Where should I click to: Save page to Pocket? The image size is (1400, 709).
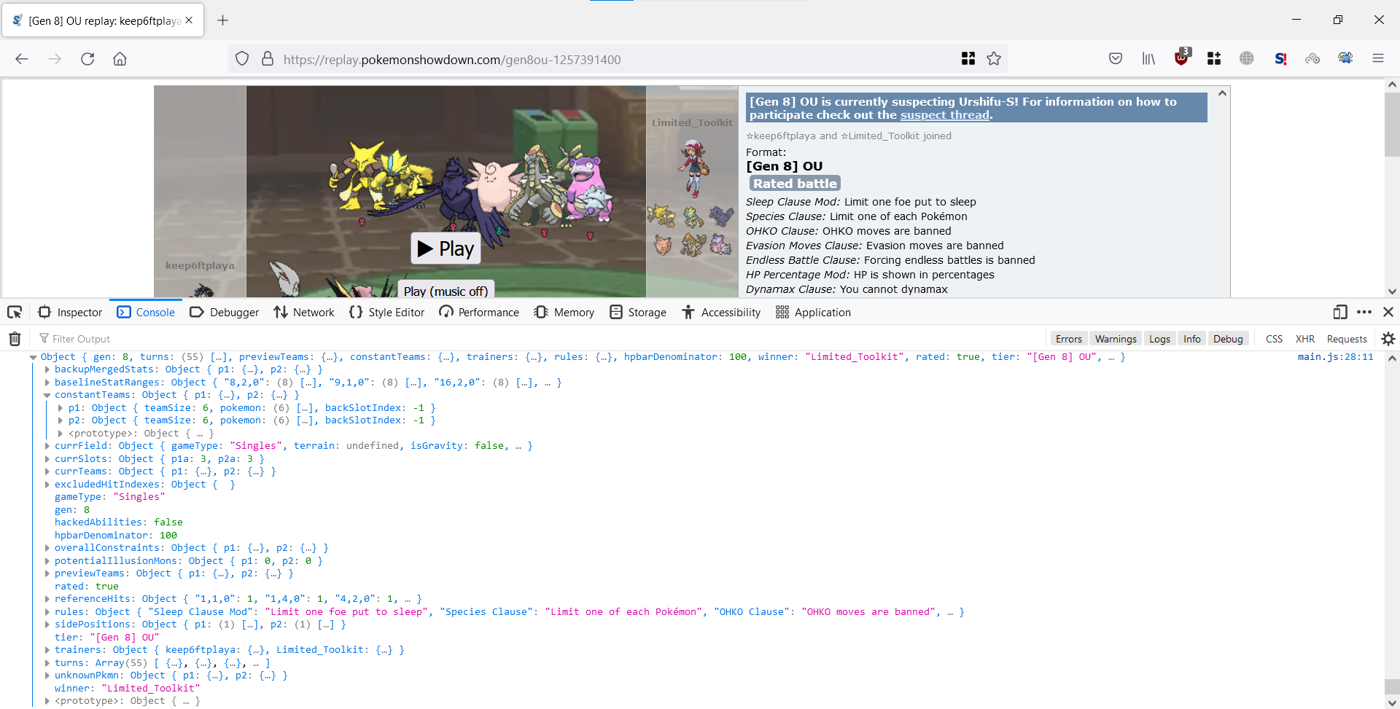pyautogui.click(x=1116, y=59)
